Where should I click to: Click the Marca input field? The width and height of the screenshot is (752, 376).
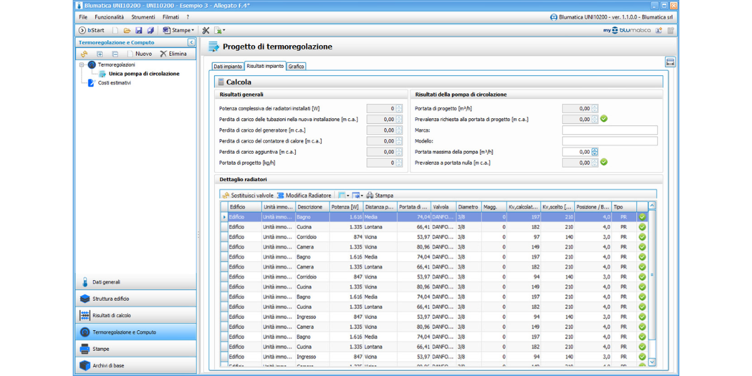pyautogui.click(x=609, y=130)
